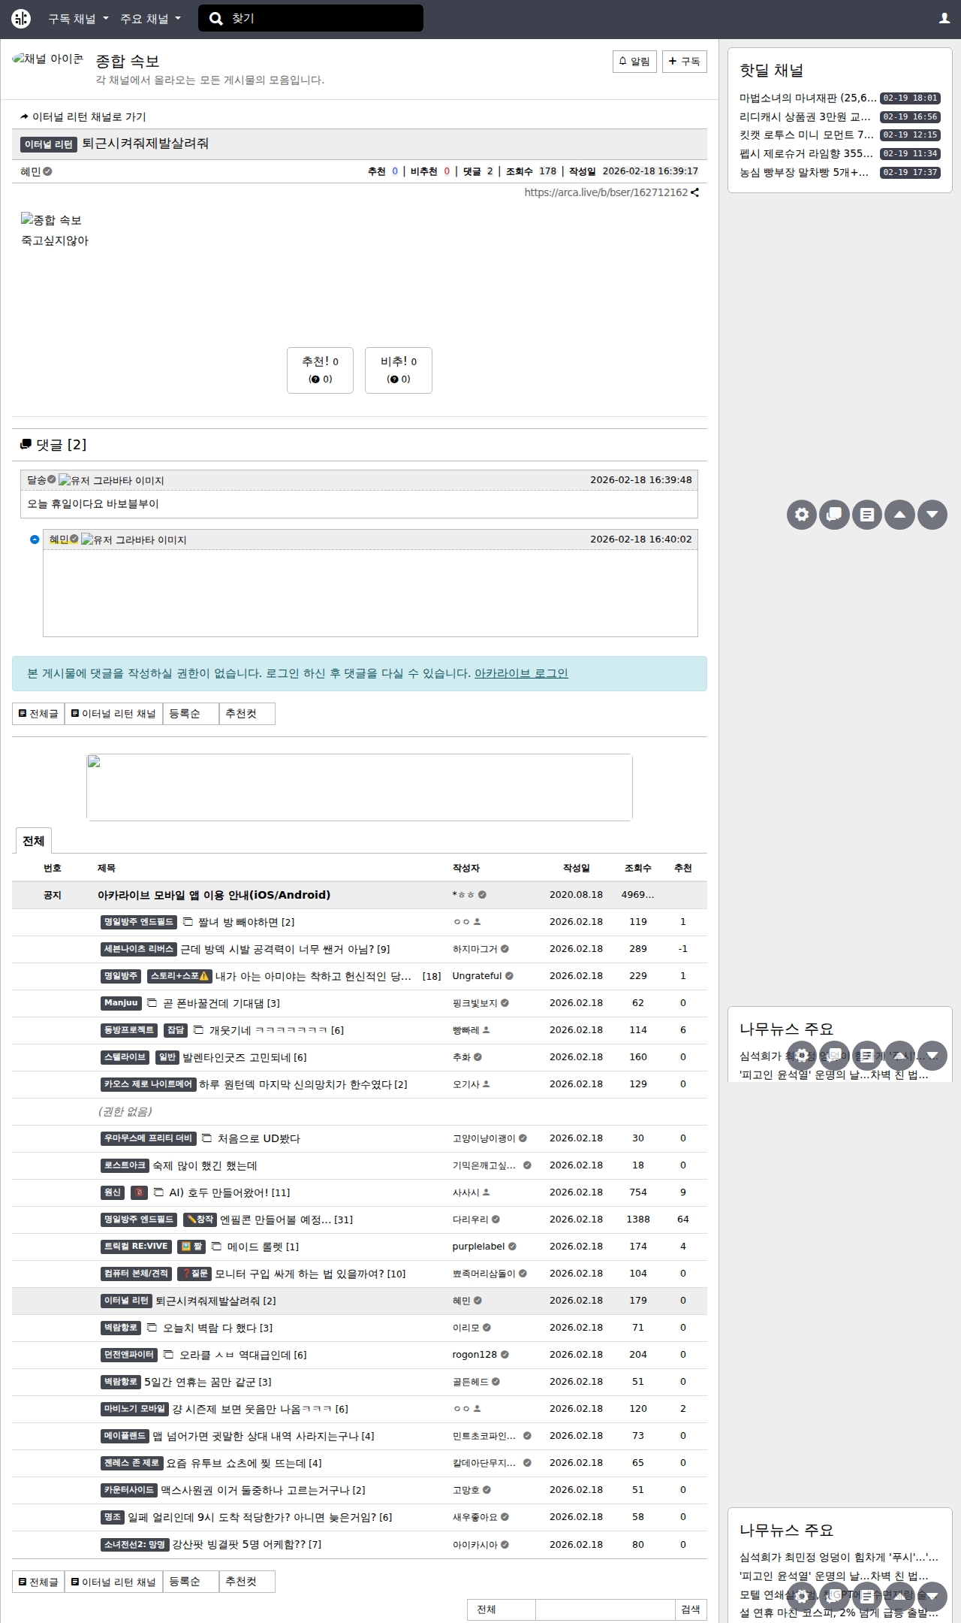Image resolution: width=961 pixels, height=1623 pixels.
Task: Click the bottom 전체글 button
Action: pyautogui.click(x=38, y=1582)
